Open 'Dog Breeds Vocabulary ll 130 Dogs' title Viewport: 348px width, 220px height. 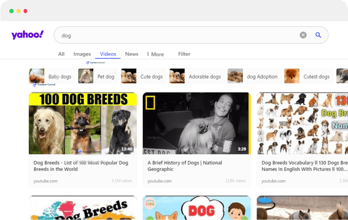tap(305, 166)
